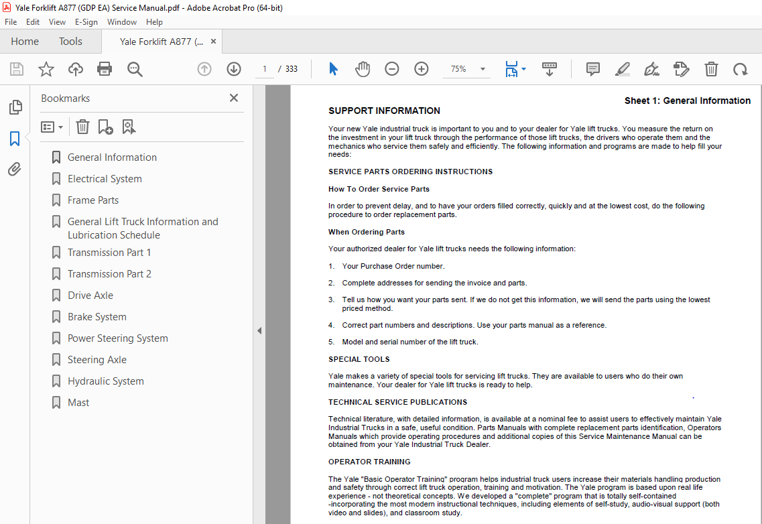
Task: Open the Help menu
Action: tap(154, 22)
